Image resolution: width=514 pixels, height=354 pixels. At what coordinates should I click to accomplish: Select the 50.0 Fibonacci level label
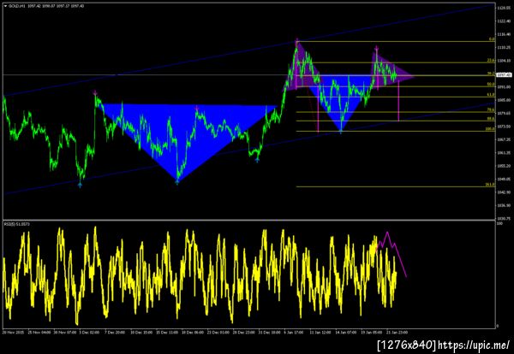491,84
